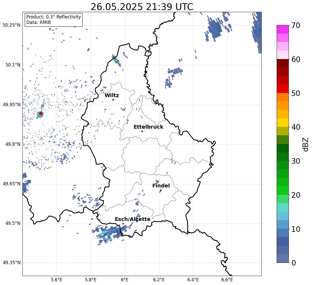Screen dimensions: 312x285
Task: Click the 6.4°E longitude label
Action: point(193,280)
